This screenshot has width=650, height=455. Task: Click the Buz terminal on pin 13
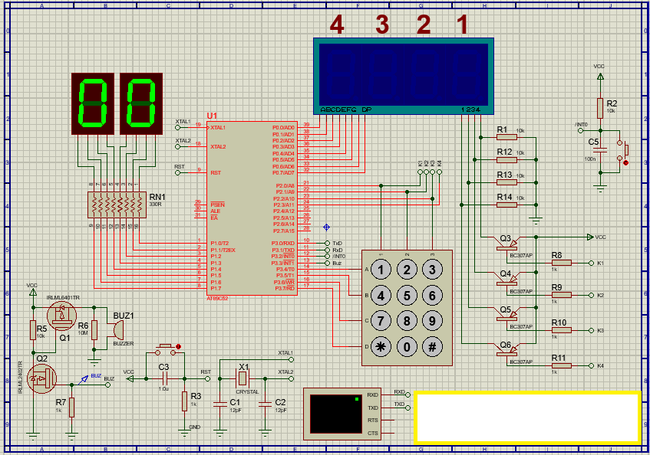pyautogui.click(x=327, y=263)
